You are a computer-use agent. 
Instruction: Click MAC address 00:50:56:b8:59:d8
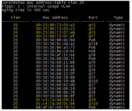click(x=55, y=81)
